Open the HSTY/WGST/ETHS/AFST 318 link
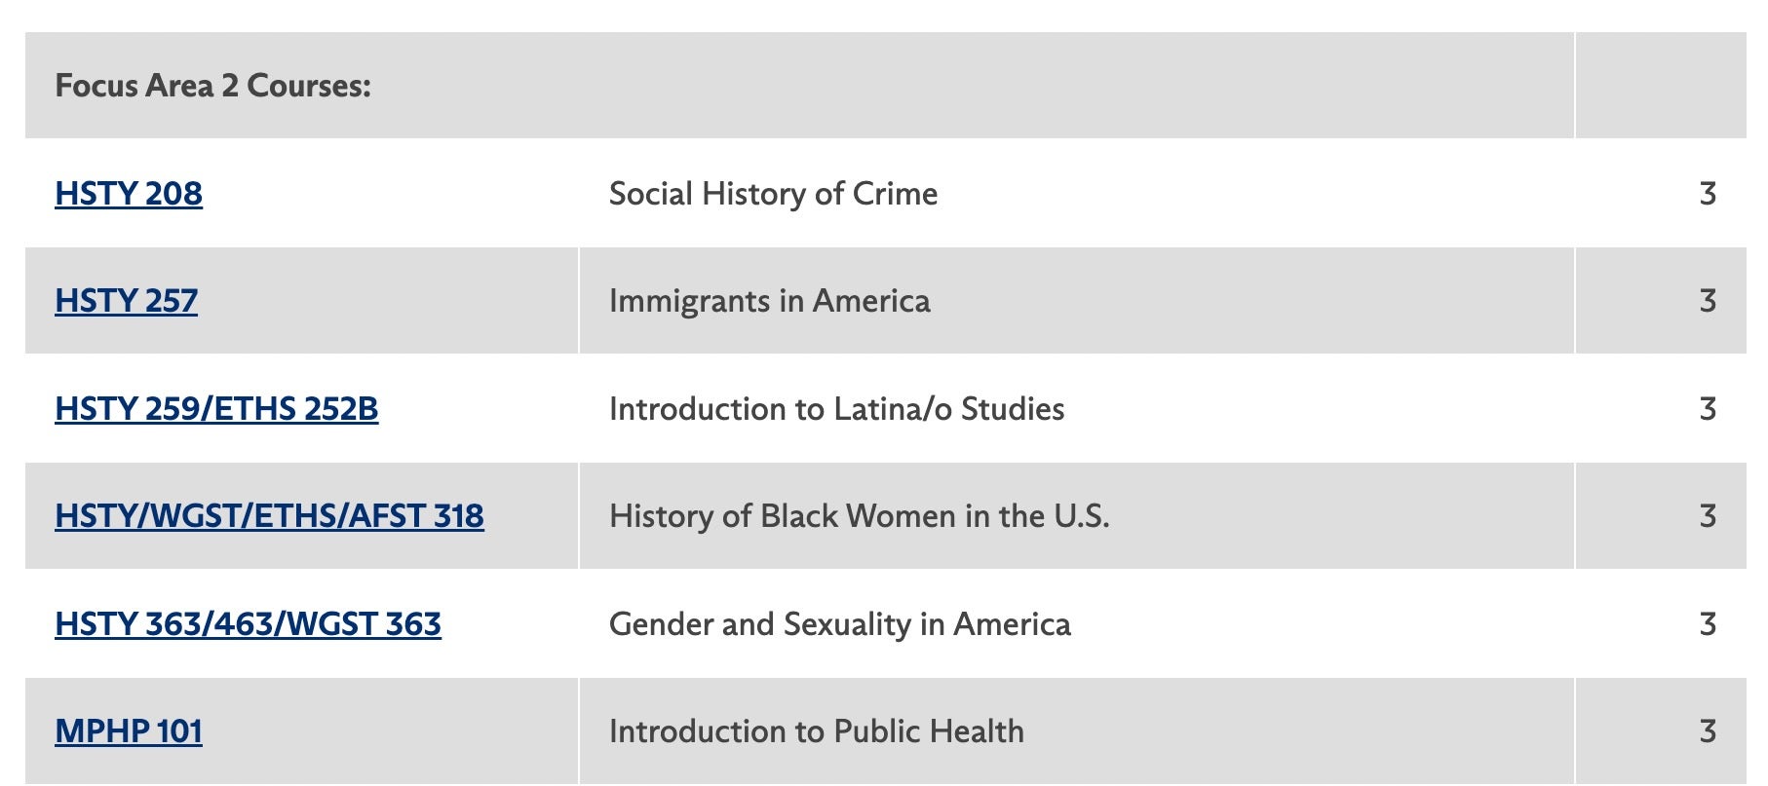 (x=269, y=516)
